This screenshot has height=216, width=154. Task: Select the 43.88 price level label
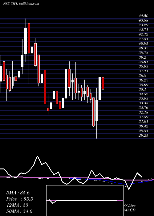144,20
